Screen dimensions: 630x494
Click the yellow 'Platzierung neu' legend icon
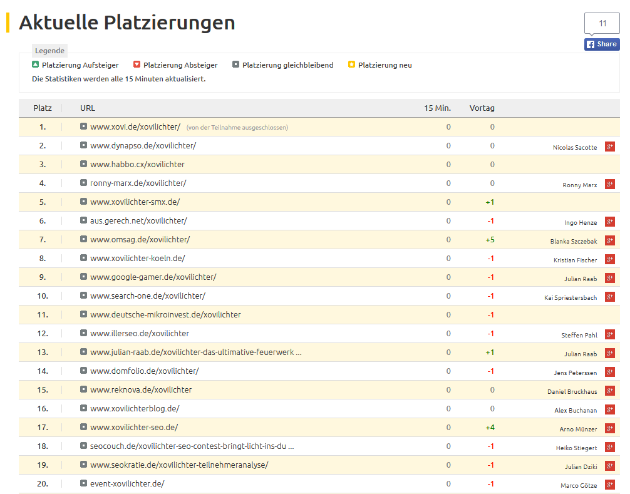click(351, 64)
